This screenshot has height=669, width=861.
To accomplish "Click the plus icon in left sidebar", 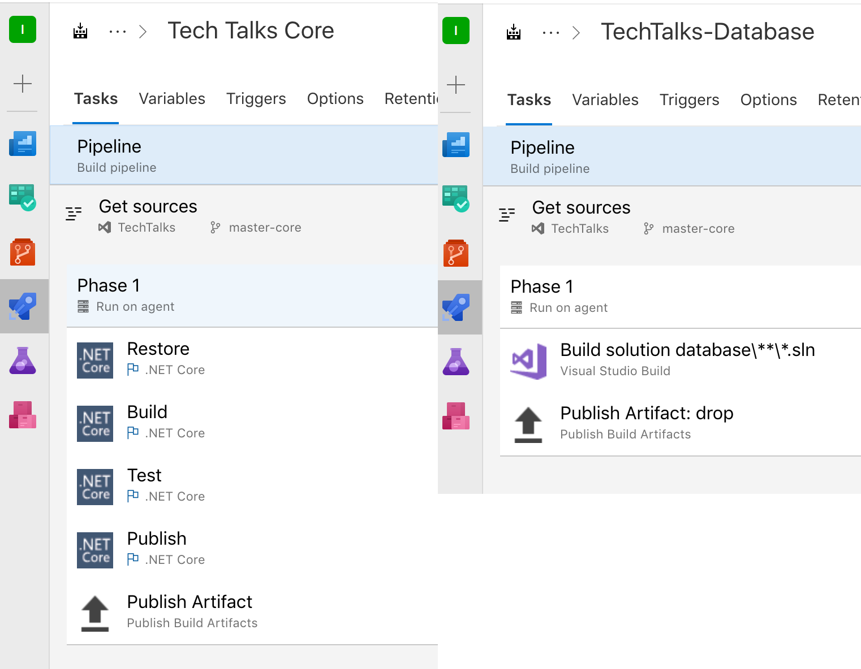I will coord(23,84).
